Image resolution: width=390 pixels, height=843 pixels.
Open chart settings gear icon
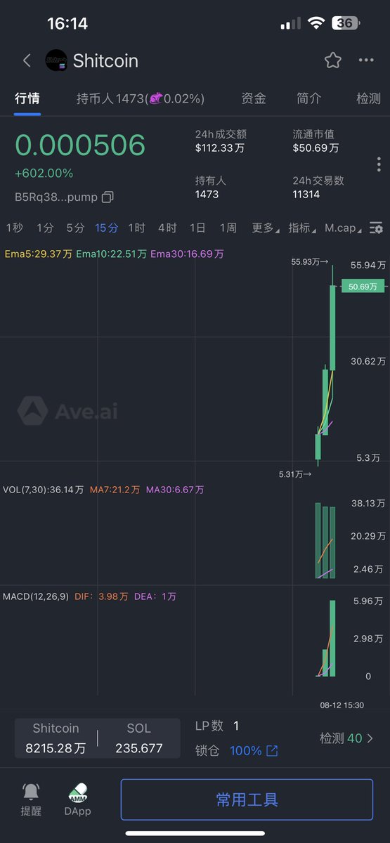coord(377,228)
